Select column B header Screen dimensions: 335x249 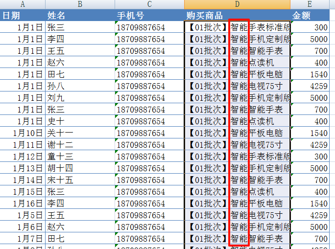80,4
